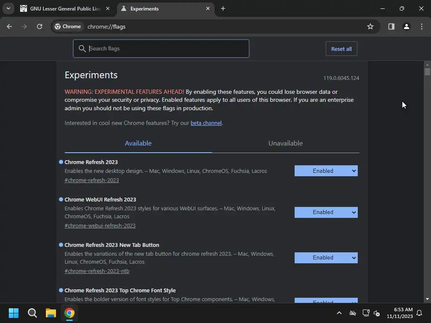
Task: Click the Chrome Refresh 2023 flag title
Action: click(x=91, y=162)
